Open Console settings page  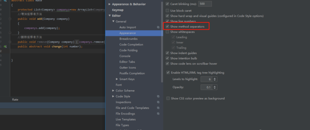(125, 56)
